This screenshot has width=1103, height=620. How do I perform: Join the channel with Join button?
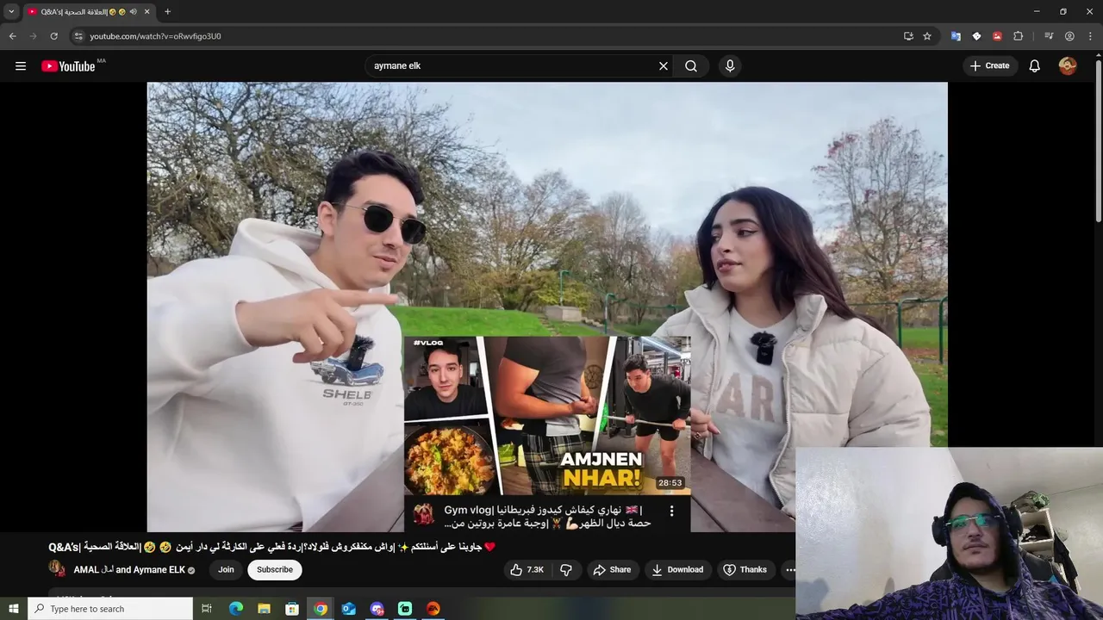[226, 569]
